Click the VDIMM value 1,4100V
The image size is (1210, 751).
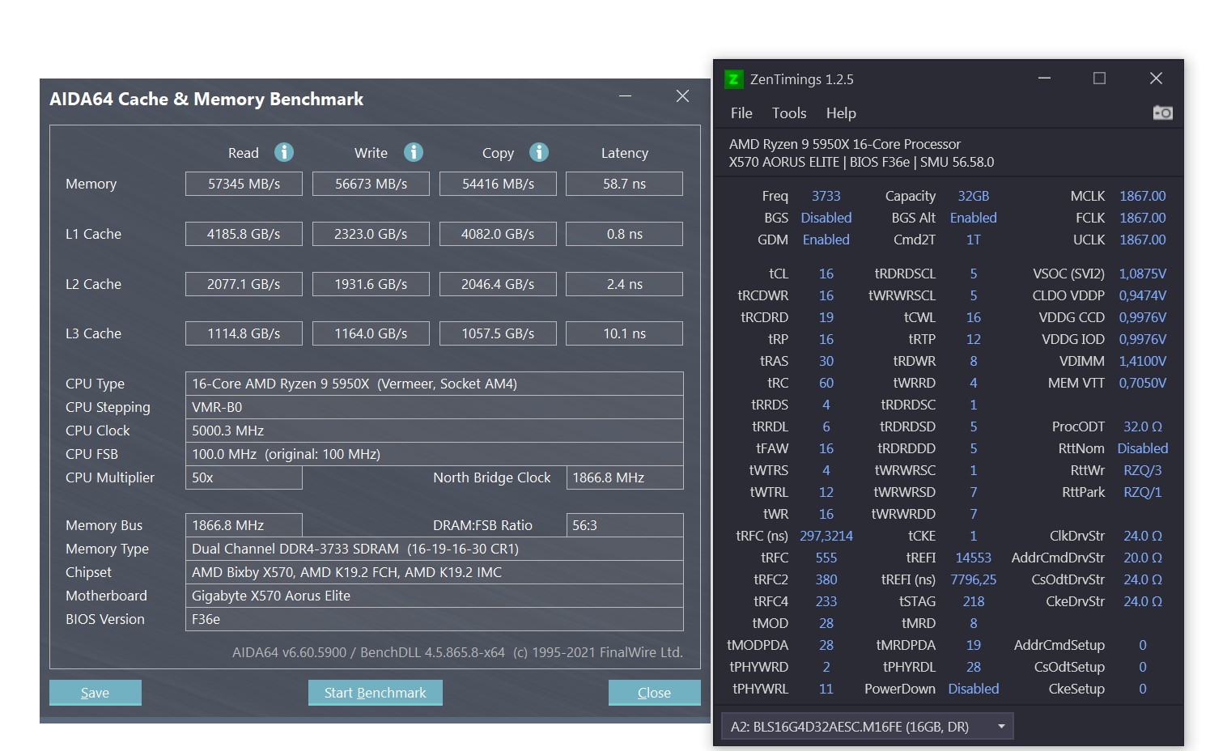[x=1142, y=361]
